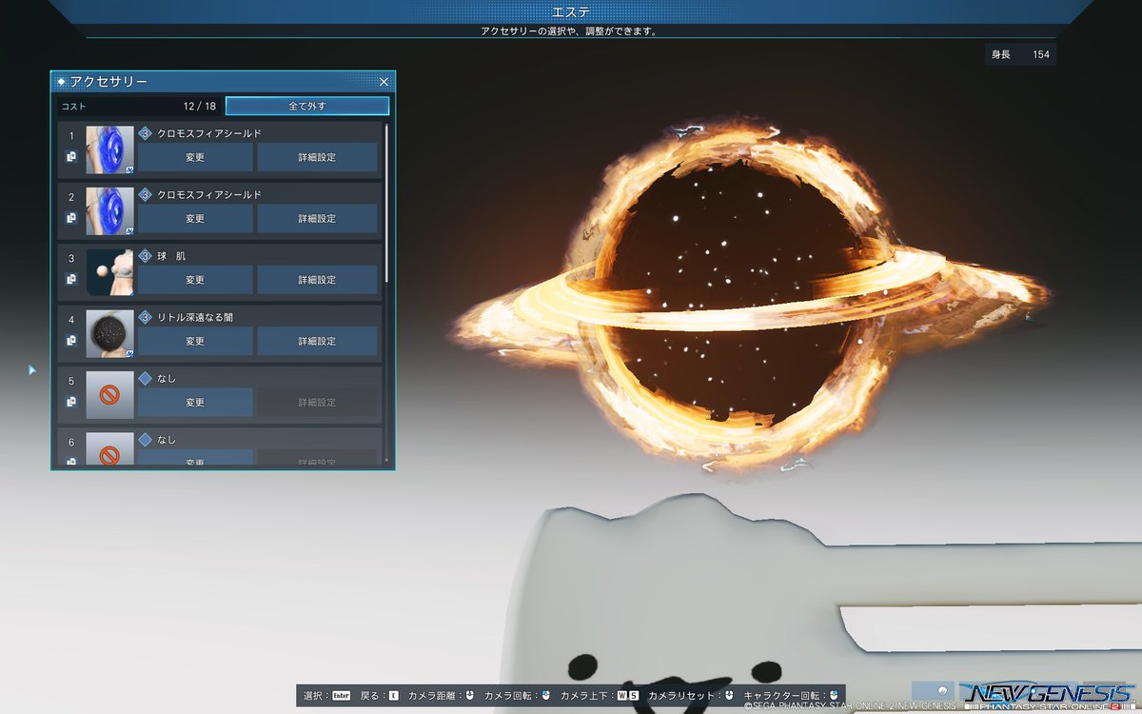Click the copy icon for slot 3

click(x=71, y=279)
